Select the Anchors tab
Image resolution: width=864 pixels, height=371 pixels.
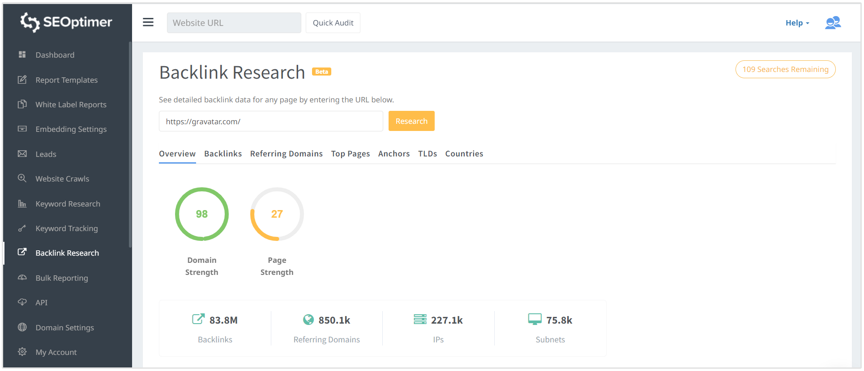tap(394, 154)
